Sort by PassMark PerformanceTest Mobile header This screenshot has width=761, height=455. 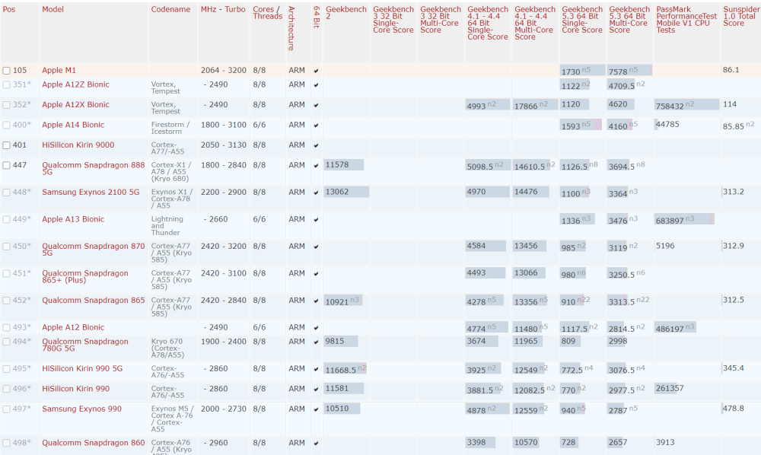(686, 20)
